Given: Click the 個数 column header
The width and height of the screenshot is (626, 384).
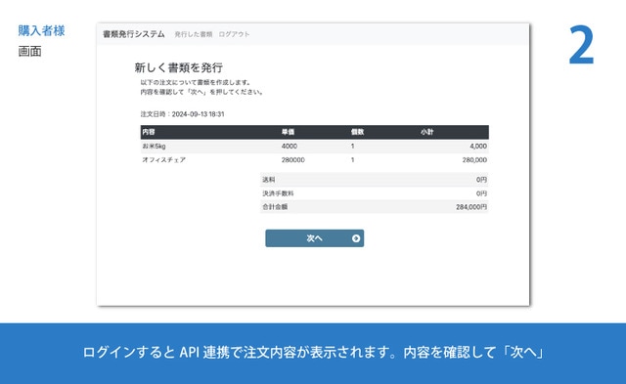Looking at the screenshot, I should 357,132.
